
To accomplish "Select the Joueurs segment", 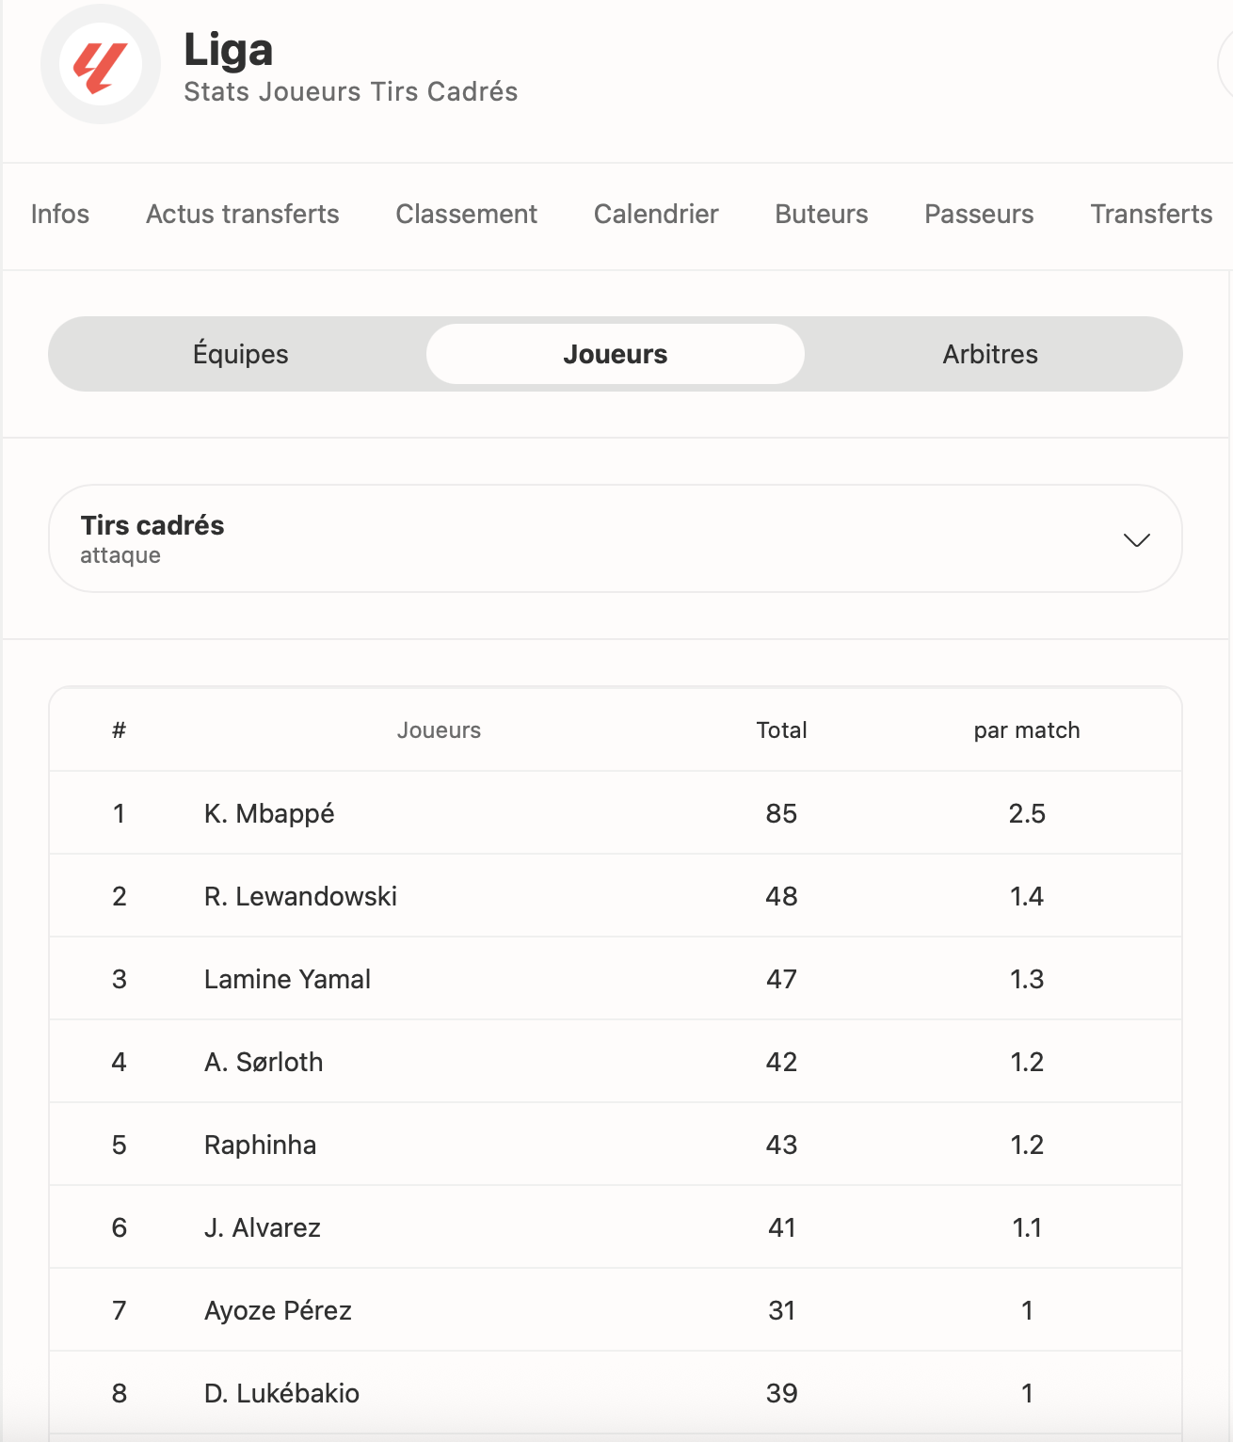I will [x=615, y=354].
